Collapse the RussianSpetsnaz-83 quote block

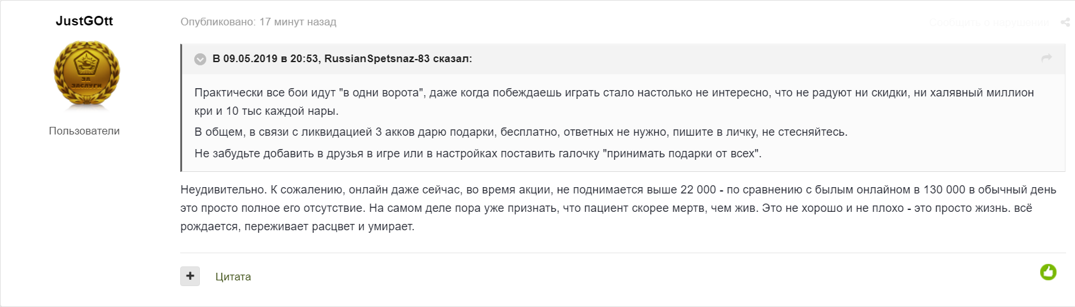[200, 59]
